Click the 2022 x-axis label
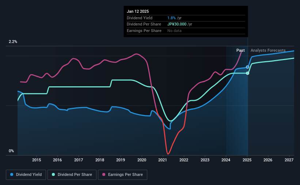The height and width of the screenshot is (185, 300). click(x=184, y=160)
